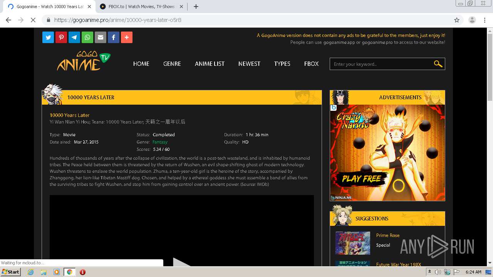Close the FBOX.to tab
Viewport: 493px width, 277px height.
tap(181, 7)
